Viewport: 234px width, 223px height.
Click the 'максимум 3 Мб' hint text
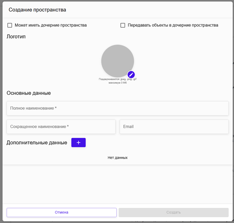click(118, 82)
